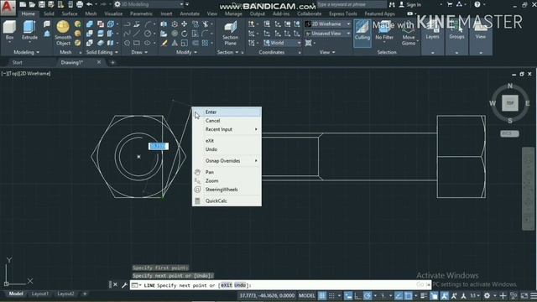Open the 3D Modeling workspace dropdown
The height and width of the screenshot is (302, 537).
tap(149, 4)
